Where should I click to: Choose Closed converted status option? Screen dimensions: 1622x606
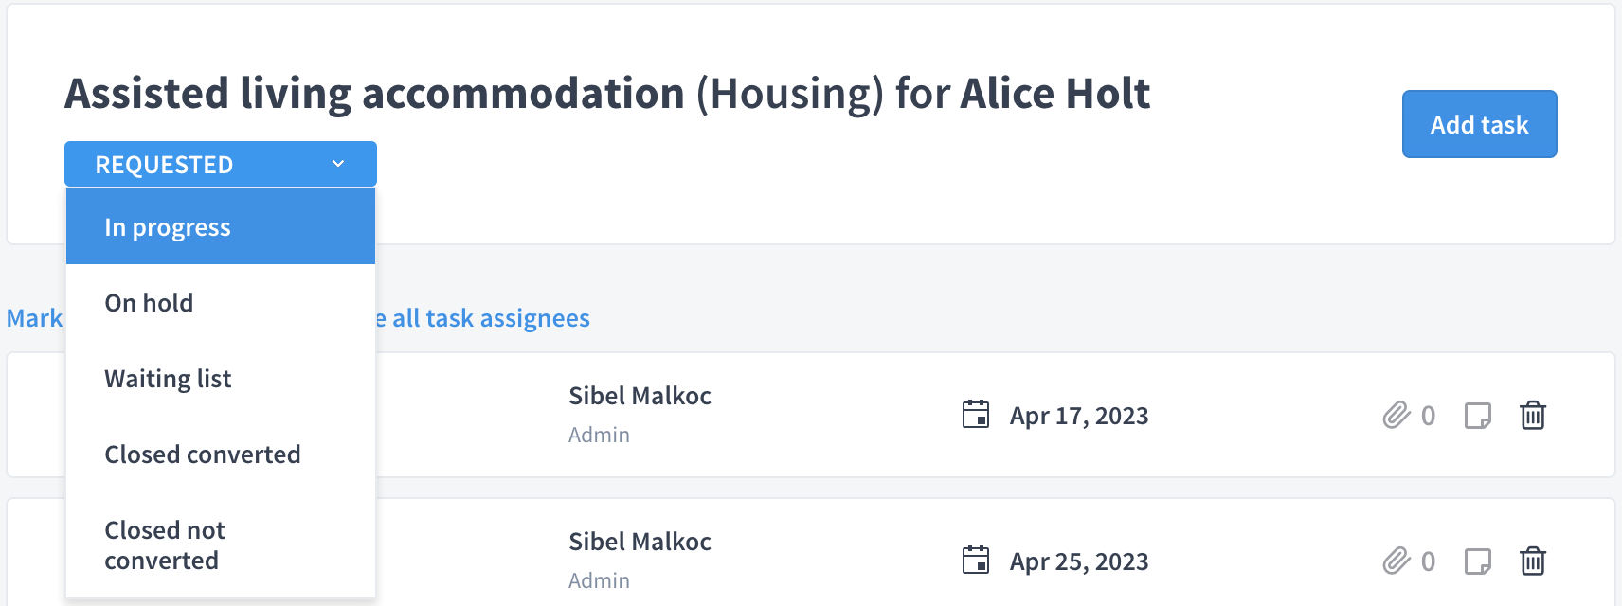tap(221, 454)
